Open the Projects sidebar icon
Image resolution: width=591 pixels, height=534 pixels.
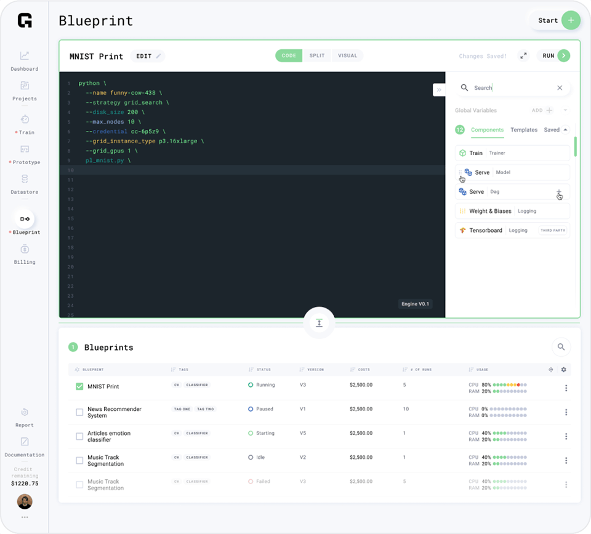point(25,86)
